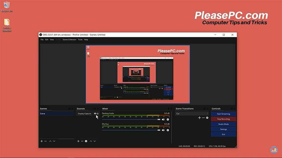282x158 pixels.
Task: Remove the selected scene using the minus icon
Action: tap(45, 141)
